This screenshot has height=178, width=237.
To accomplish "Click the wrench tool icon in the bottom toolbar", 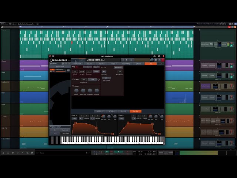I will [x=22, y=153].
